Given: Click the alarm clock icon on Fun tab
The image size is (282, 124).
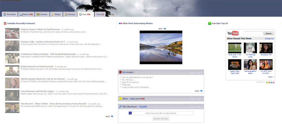Looking at the screenshot, I should tap(80, 14).
